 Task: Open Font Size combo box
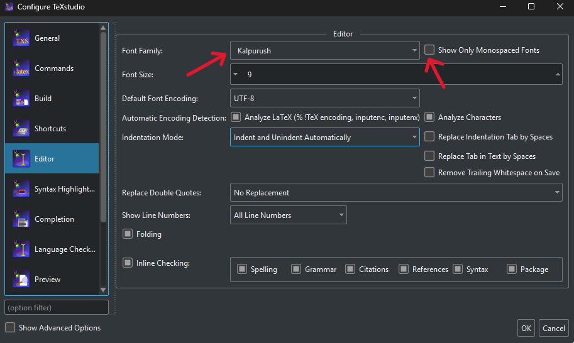pos(396,74)
